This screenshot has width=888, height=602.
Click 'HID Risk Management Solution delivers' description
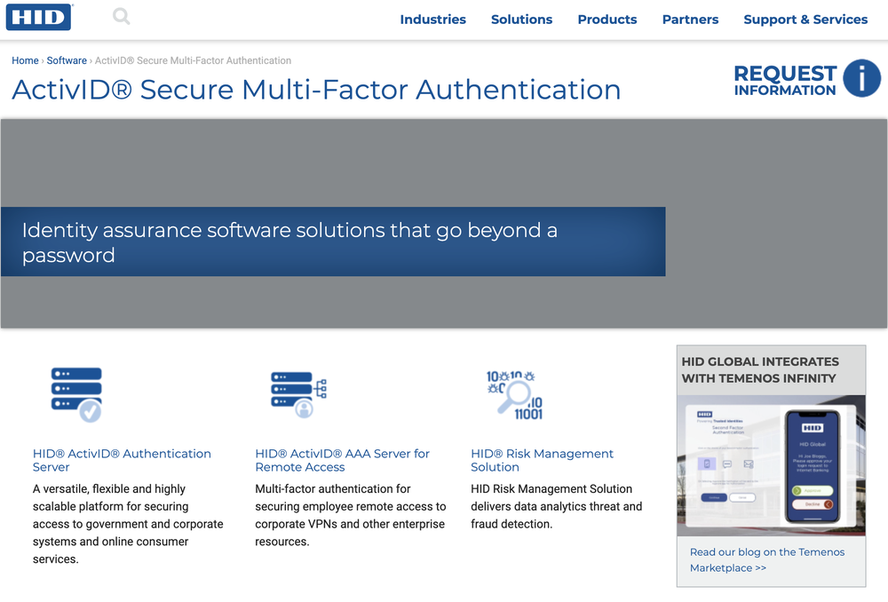coord(556,506)
